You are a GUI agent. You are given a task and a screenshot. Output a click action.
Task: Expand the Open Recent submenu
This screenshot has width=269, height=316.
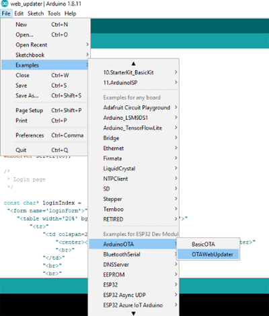coord(46,44)
